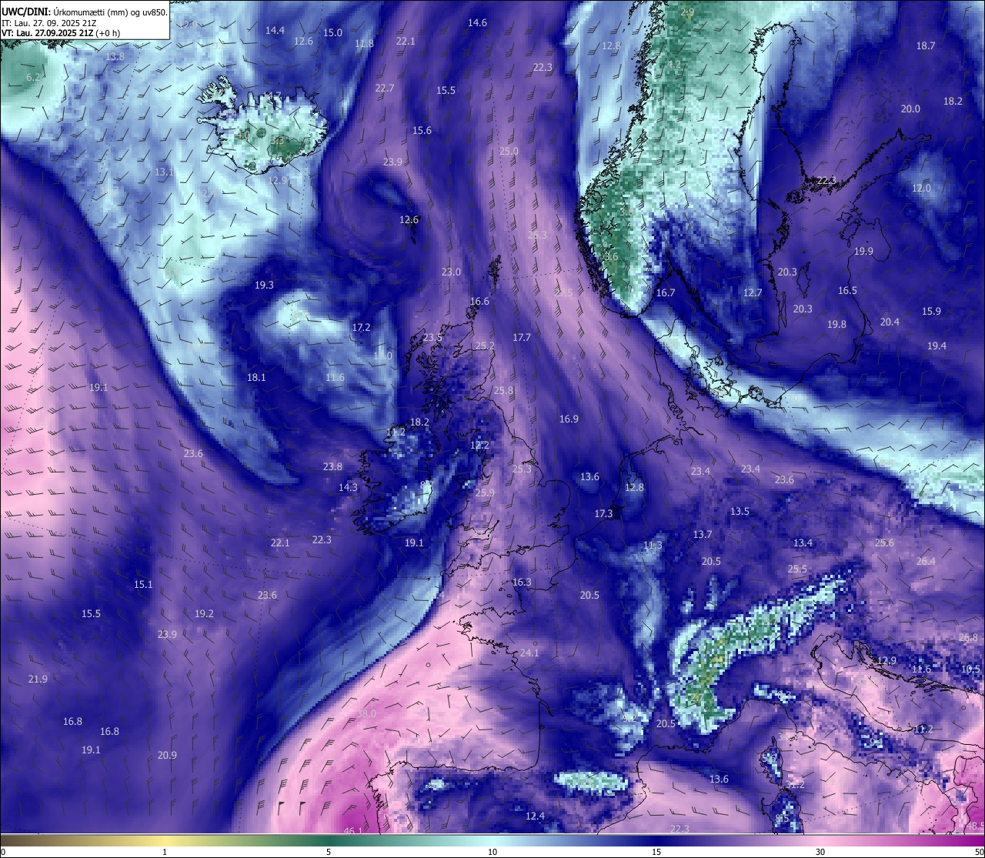Select the 14.4 value label
This screenshot has height=858, width=985.
275,30
